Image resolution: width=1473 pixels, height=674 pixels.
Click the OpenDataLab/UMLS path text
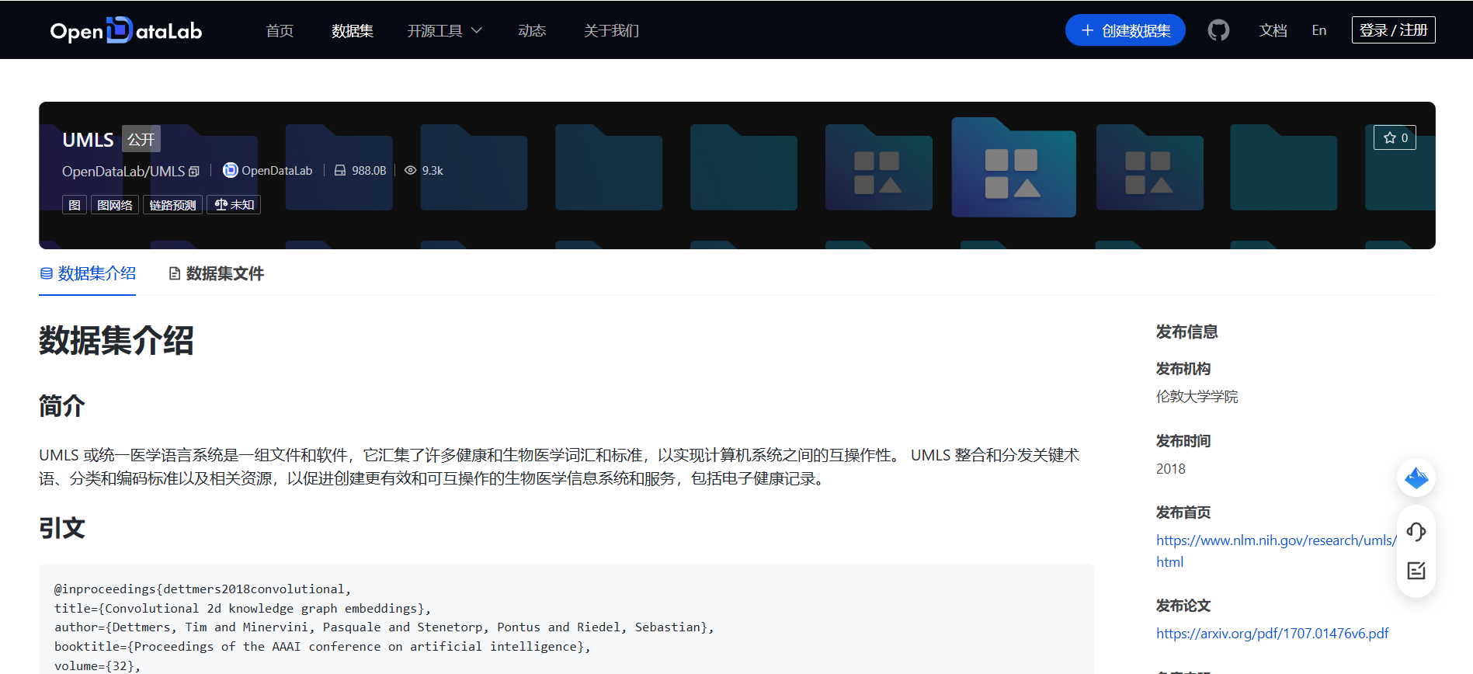123,171
